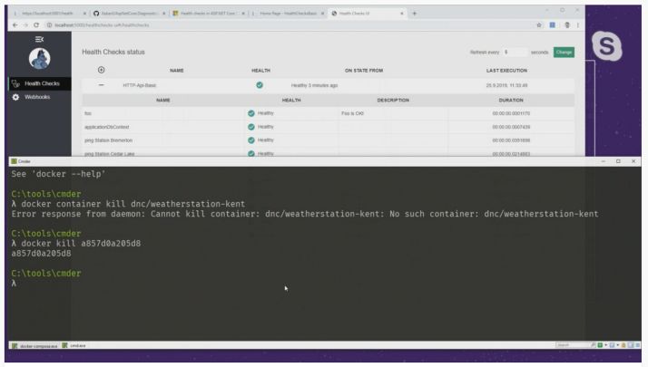Click the ping Station Bremerton healthy icon
The height and width of the screenshot is (367, 648).
point(250,140)
